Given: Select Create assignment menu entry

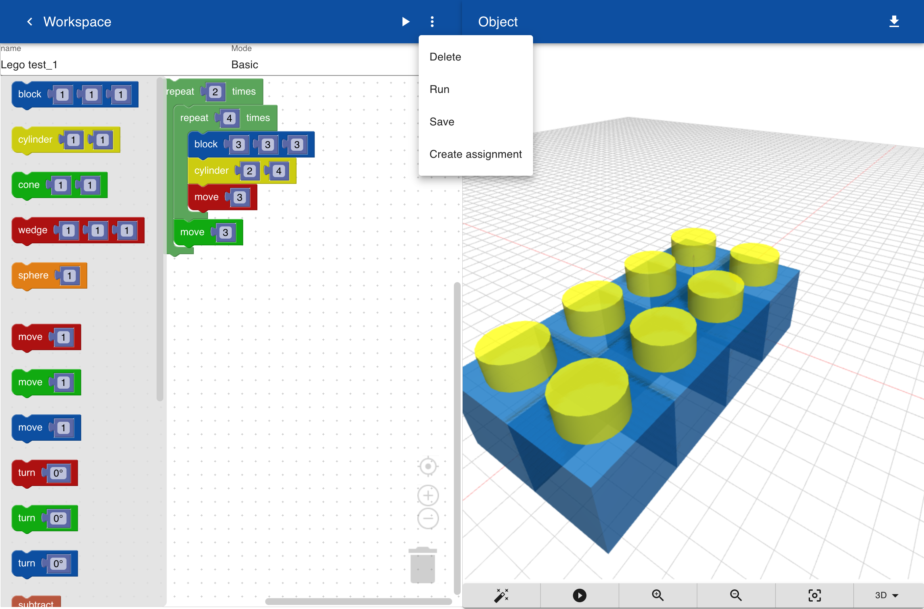Looking at the screenshot, I should (476, 154).
